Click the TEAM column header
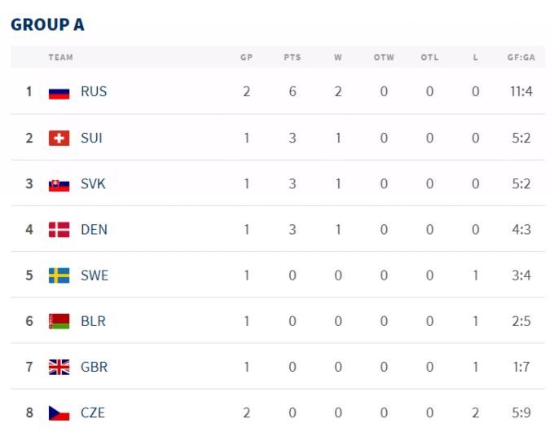 61,57
